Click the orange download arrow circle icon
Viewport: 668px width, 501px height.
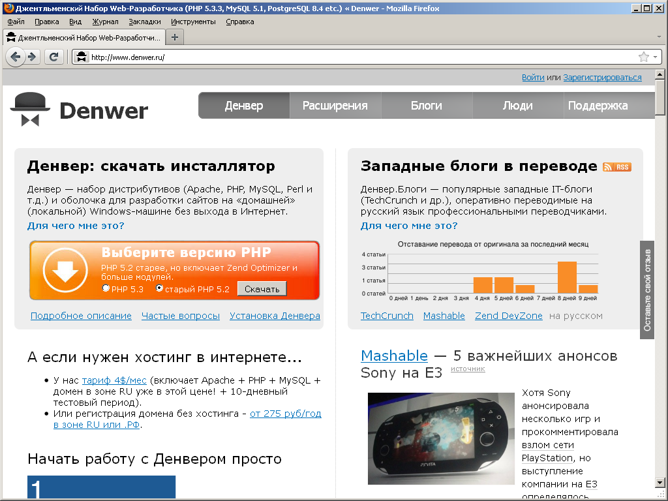65,271
